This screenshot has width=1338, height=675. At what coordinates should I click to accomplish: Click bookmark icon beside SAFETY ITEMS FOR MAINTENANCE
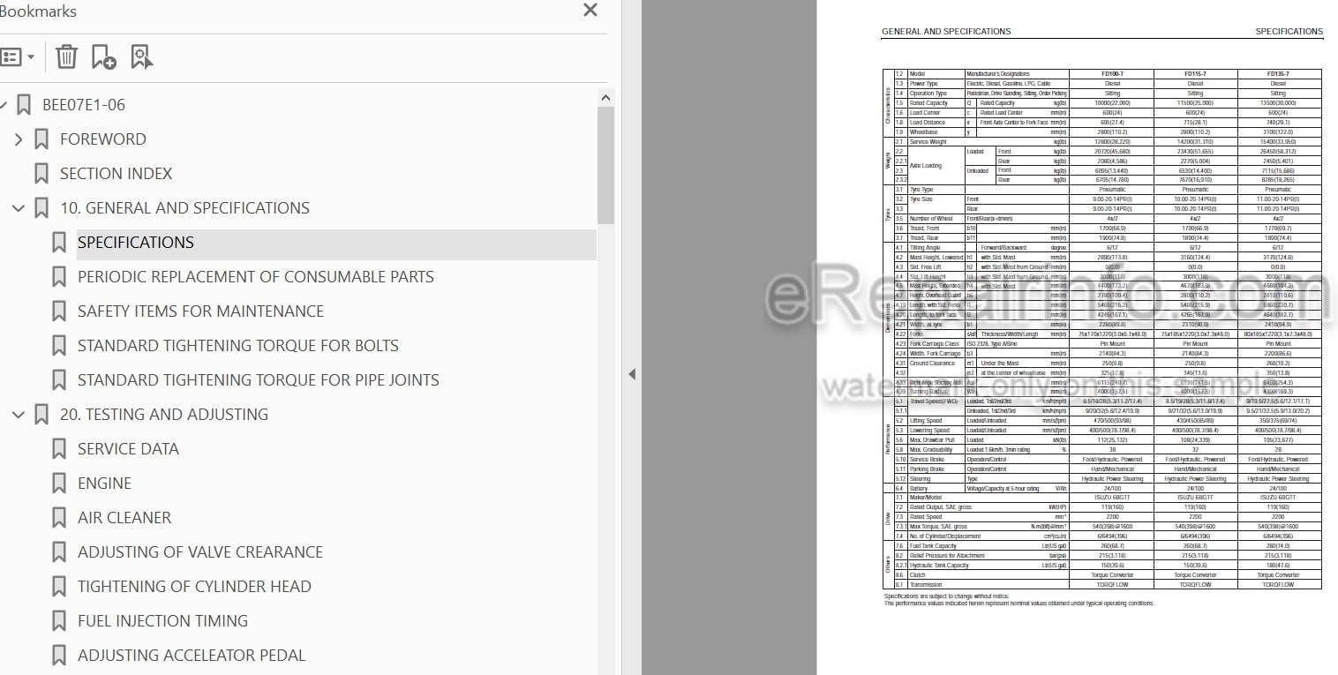(58, 311)
